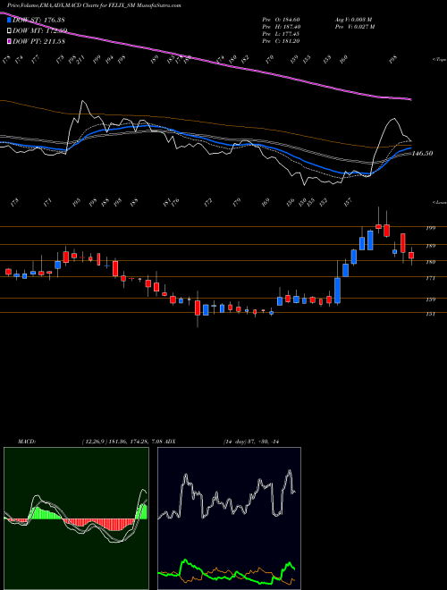Click the 171 price level label

click(431, 278)
